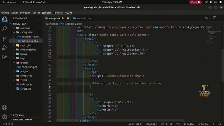Click the microphone indicator in top bar

(x=215, y=2)
